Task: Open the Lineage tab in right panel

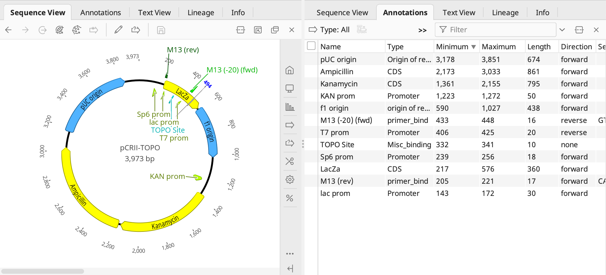Action: 505,13
